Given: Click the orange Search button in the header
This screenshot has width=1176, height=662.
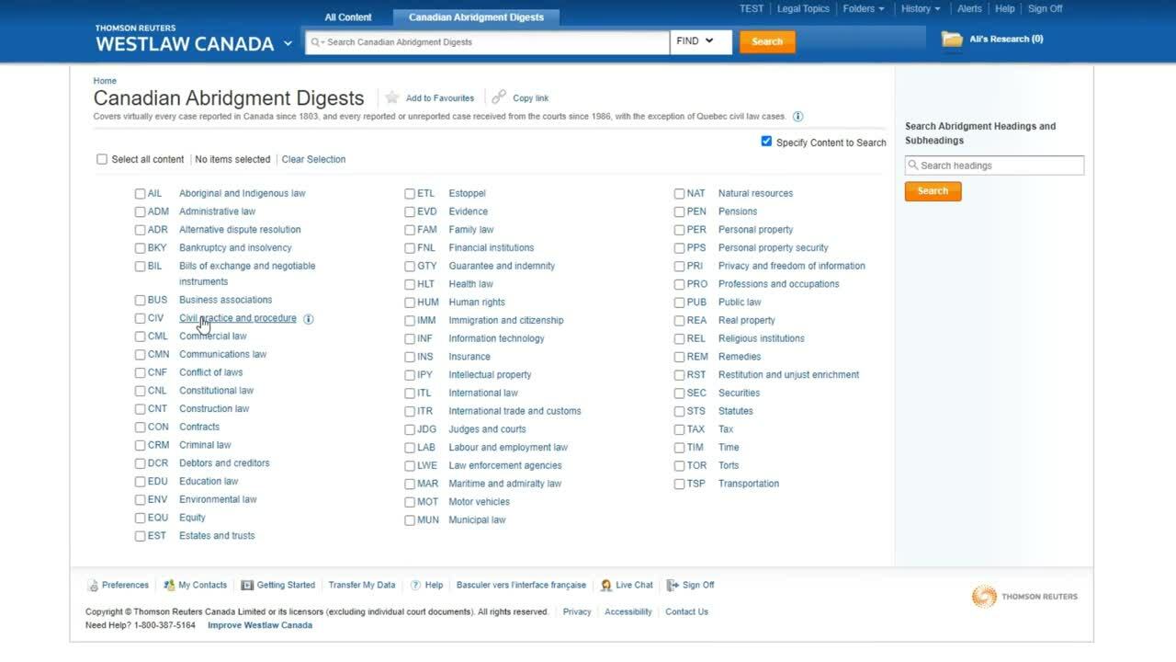Looking at the screenshot, I should point(767,41).
